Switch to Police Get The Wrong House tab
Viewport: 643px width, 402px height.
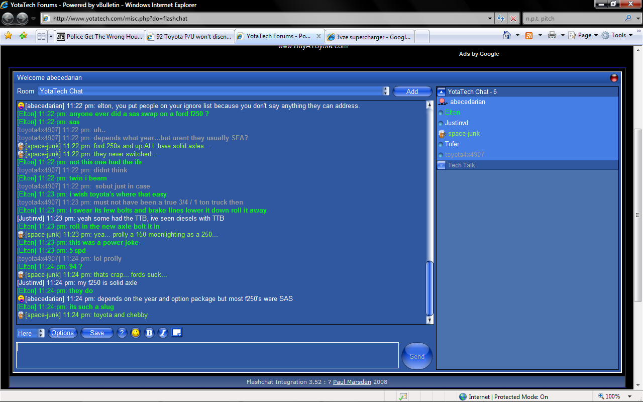click(100, 37)
